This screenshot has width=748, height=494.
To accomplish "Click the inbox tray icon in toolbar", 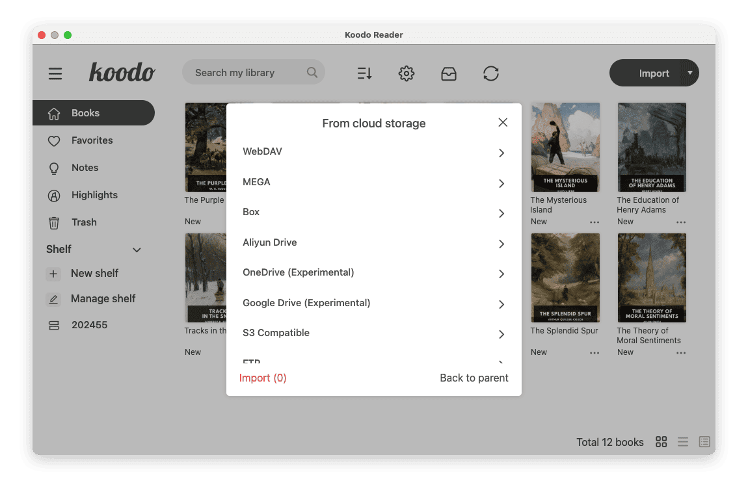I will 449,73.
